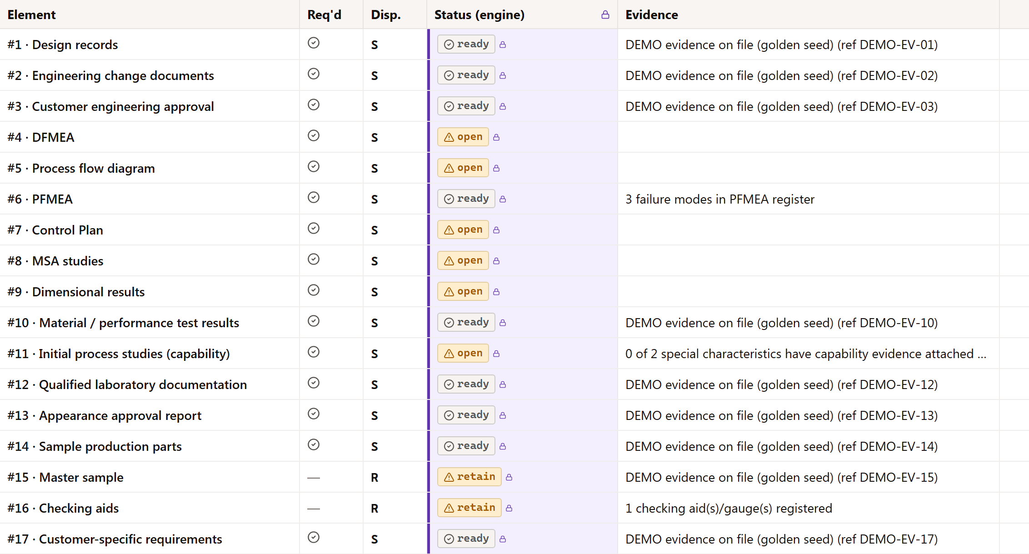The image size is (1029, 554).
Task: Toggle Req'd check for Sample production parts
Action: 314,444
